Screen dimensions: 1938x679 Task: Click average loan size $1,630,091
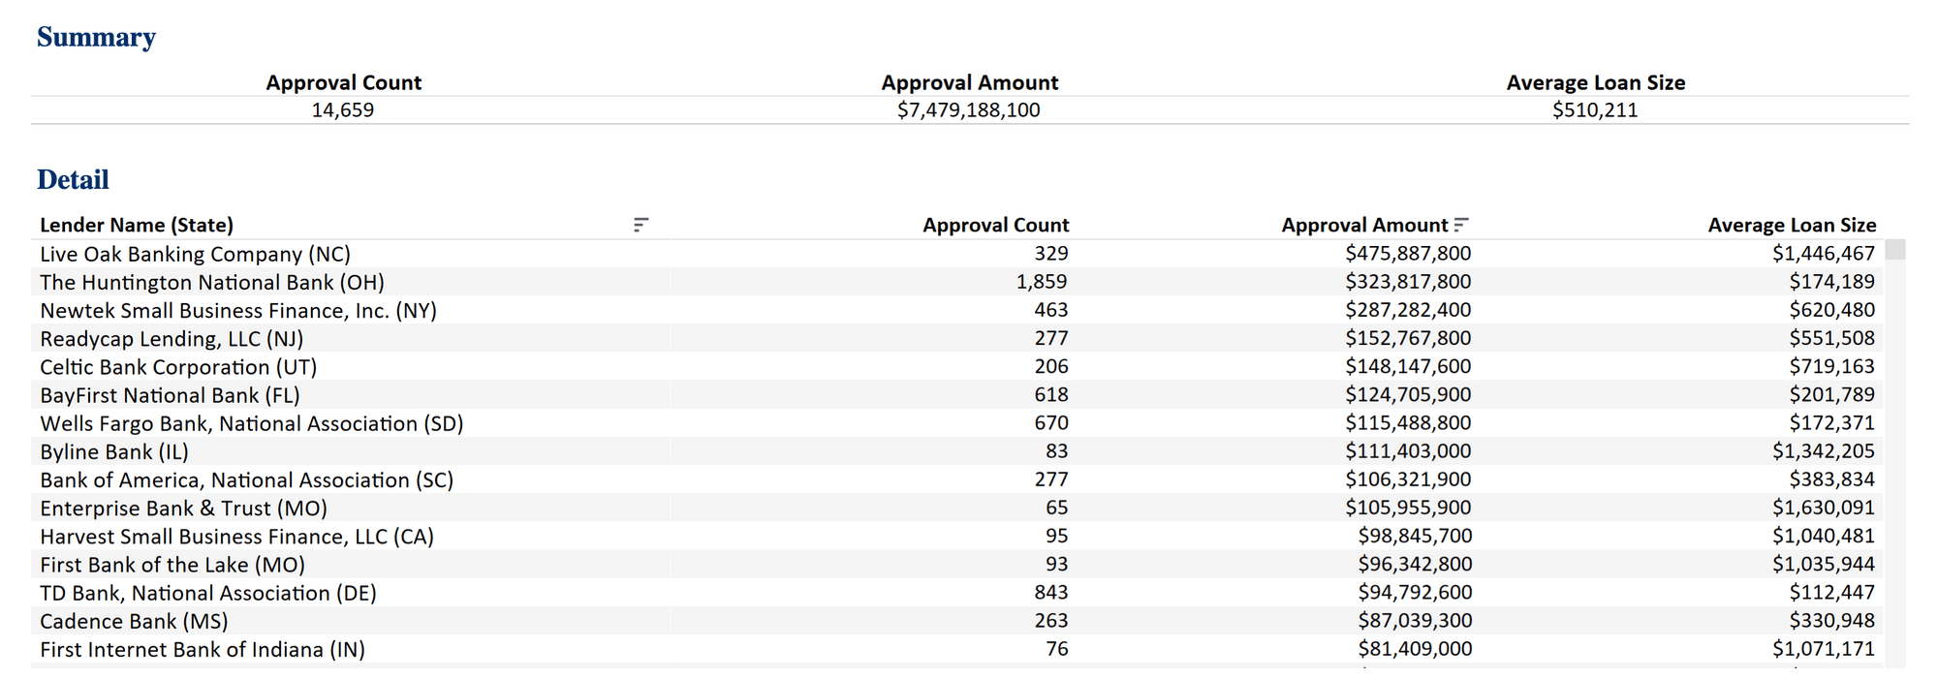(1824, 508)
